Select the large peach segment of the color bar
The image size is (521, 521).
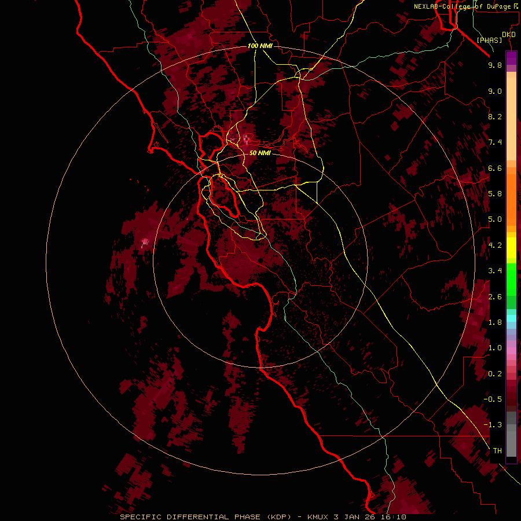(511, 119)
